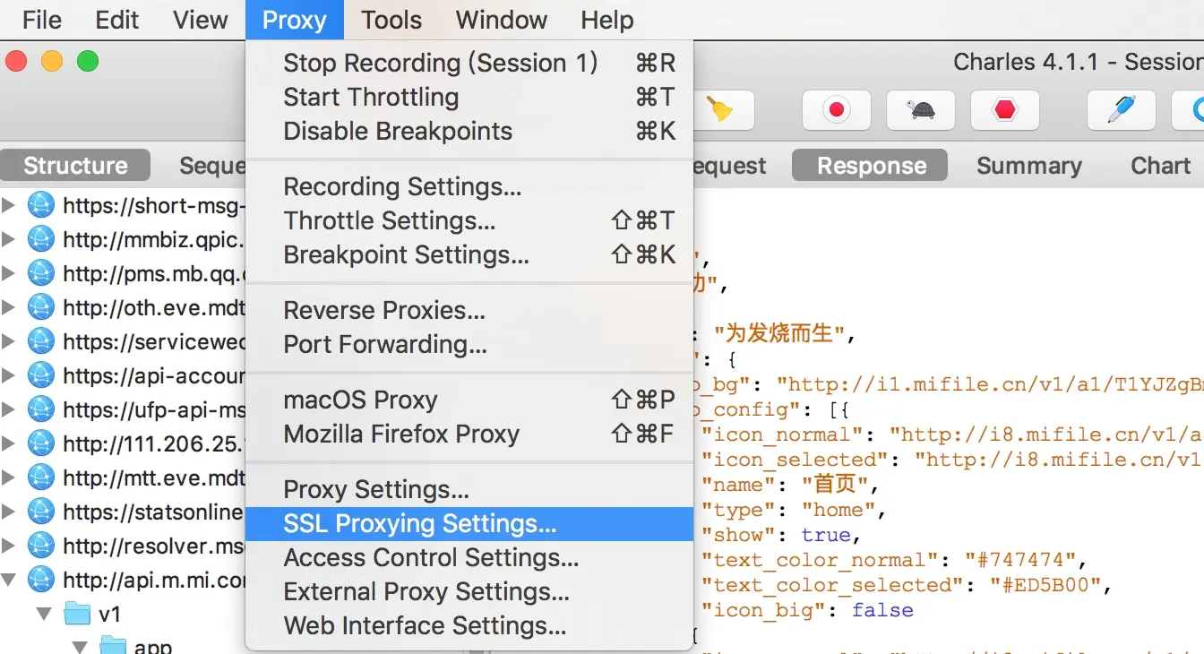Click the v1 folder icon
The height and width of the screenshot is (654, 1204).
tap(78, 614)
